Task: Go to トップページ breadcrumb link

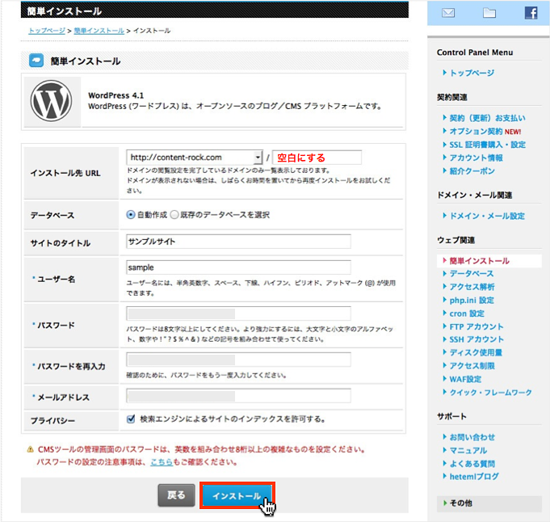Action: point(47,31)
